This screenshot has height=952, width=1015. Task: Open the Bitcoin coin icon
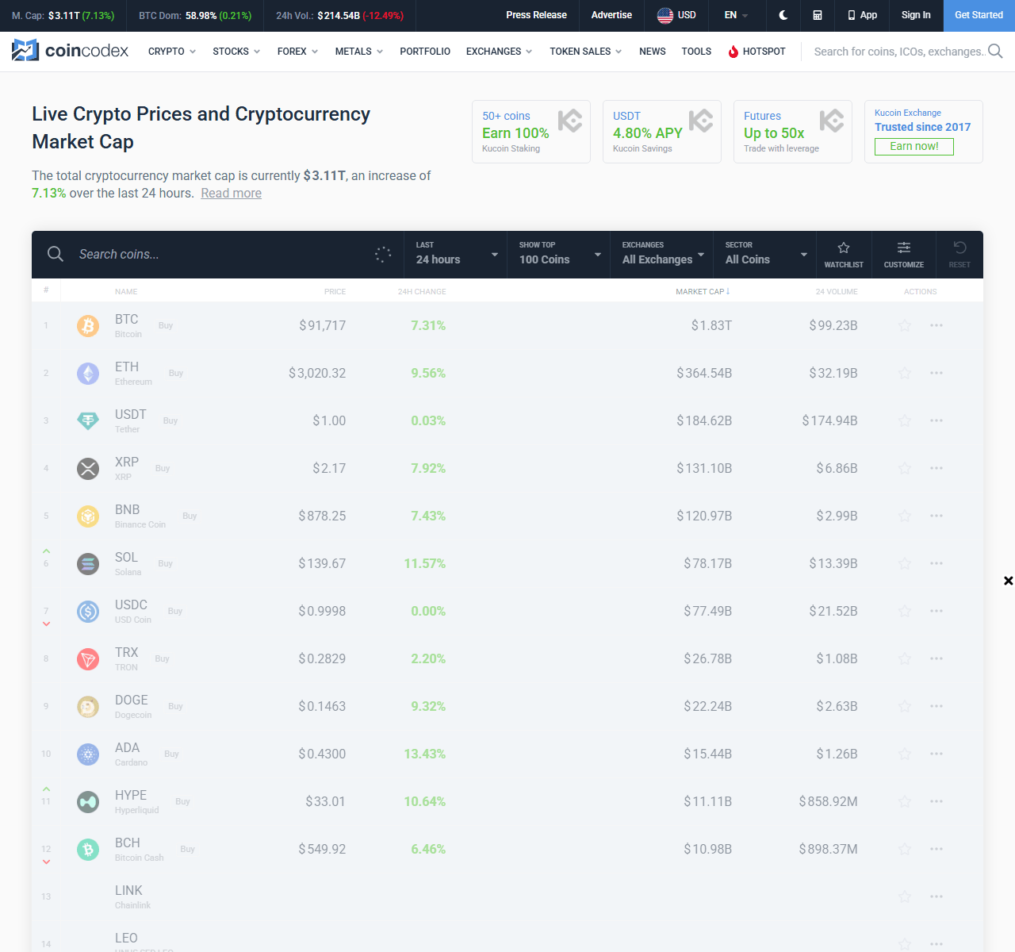click(x=88, y=326)
